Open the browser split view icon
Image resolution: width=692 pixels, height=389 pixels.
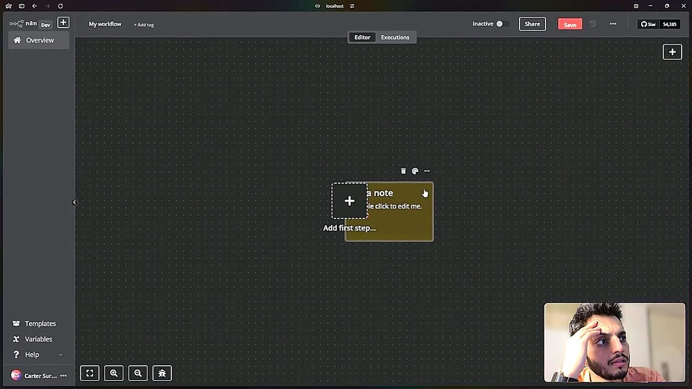[x=636, y=6]
